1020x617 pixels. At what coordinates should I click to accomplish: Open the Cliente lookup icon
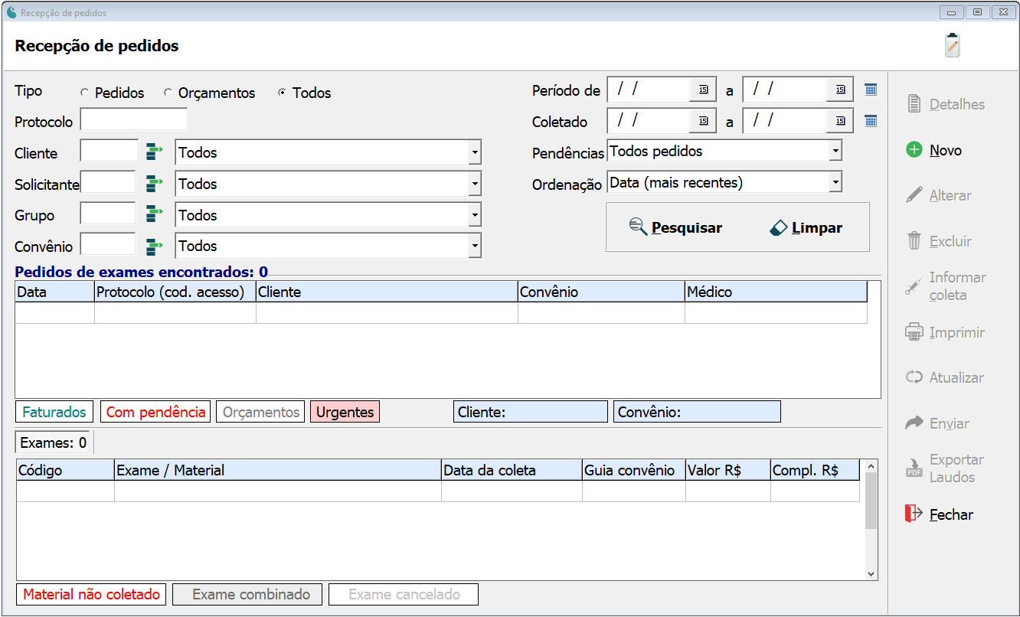point(155,152)
